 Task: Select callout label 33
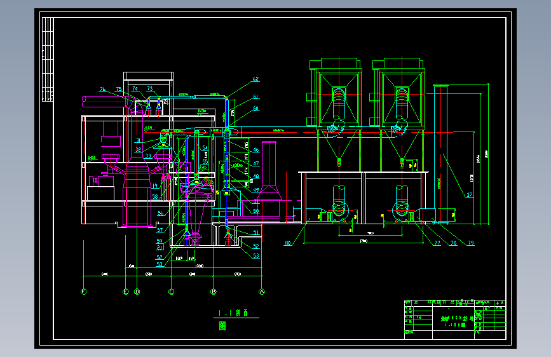point(148,156)
